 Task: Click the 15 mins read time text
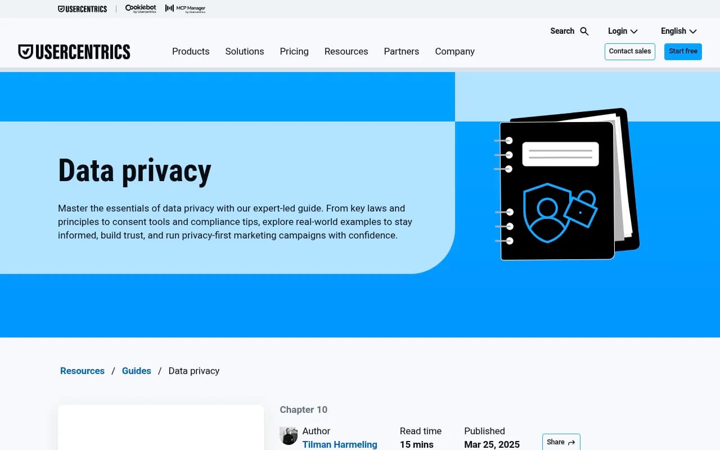coord(417,444)
